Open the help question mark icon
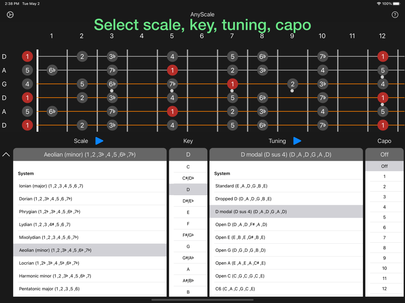The width and height of the screenshot is (405, 303). tap(395, 15)
